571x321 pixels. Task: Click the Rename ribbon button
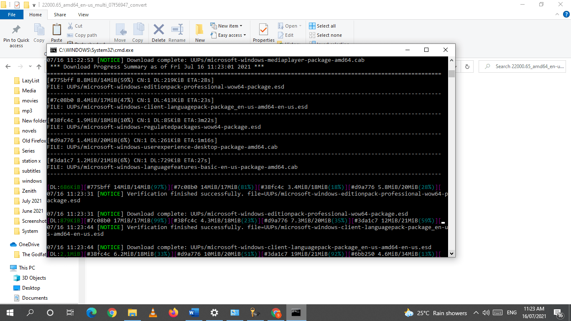coord(177,33)
